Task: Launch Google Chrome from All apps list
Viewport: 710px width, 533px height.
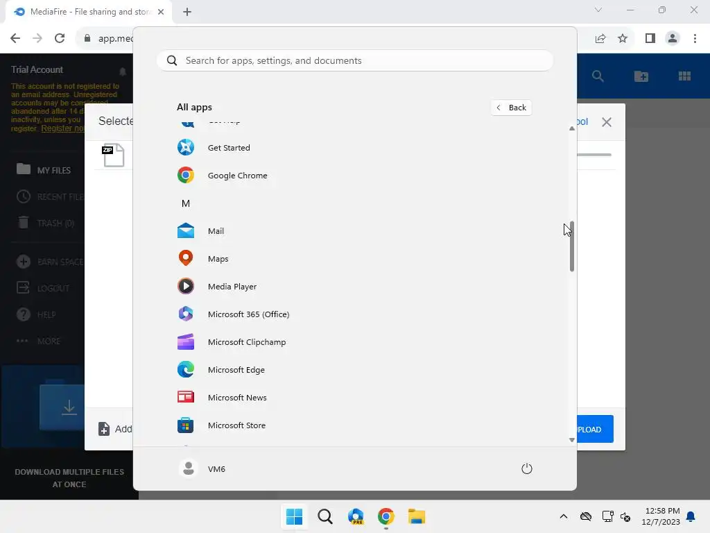Action: tap(354, 176)
